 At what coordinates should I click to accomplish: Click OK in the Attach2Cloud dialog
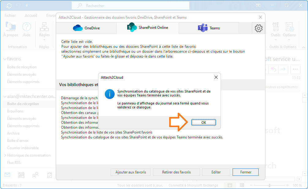203,122
